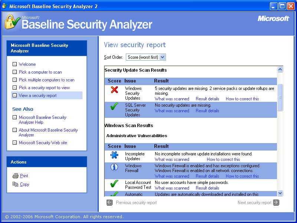Go to Pick a security report to view
The height and width of the screenshot is (223, 297).
[x=44, y=88]
